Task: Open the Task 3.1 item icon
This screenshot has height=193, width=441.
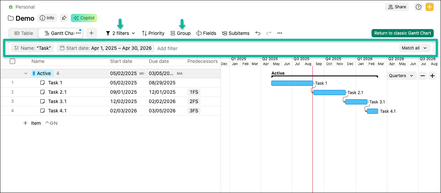Action: point(43,101)
